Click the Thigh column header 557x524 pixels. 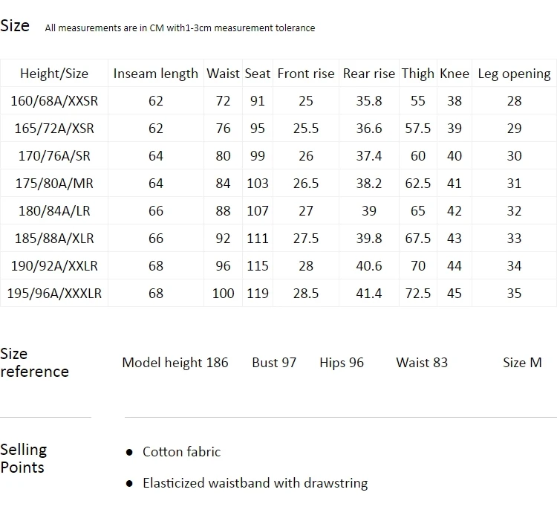pyautogui.click(x=417, y=74)
